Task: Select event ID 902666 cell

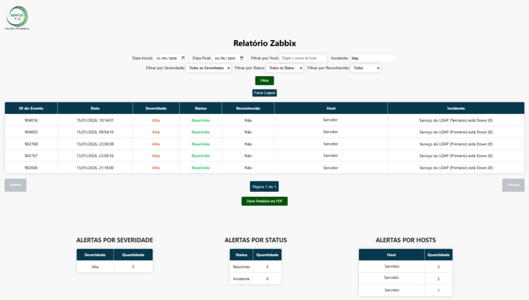Action: [x=31, y=168]
